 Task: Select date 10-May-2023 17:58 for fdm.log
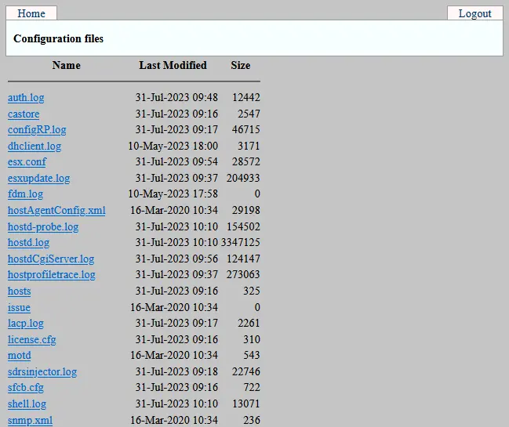pyautogui.click(x=173, y=194)
